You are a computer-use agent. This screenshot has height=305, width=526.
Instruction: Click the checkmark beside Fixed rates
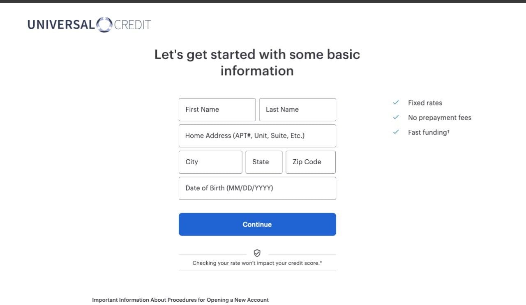(396, 103)
